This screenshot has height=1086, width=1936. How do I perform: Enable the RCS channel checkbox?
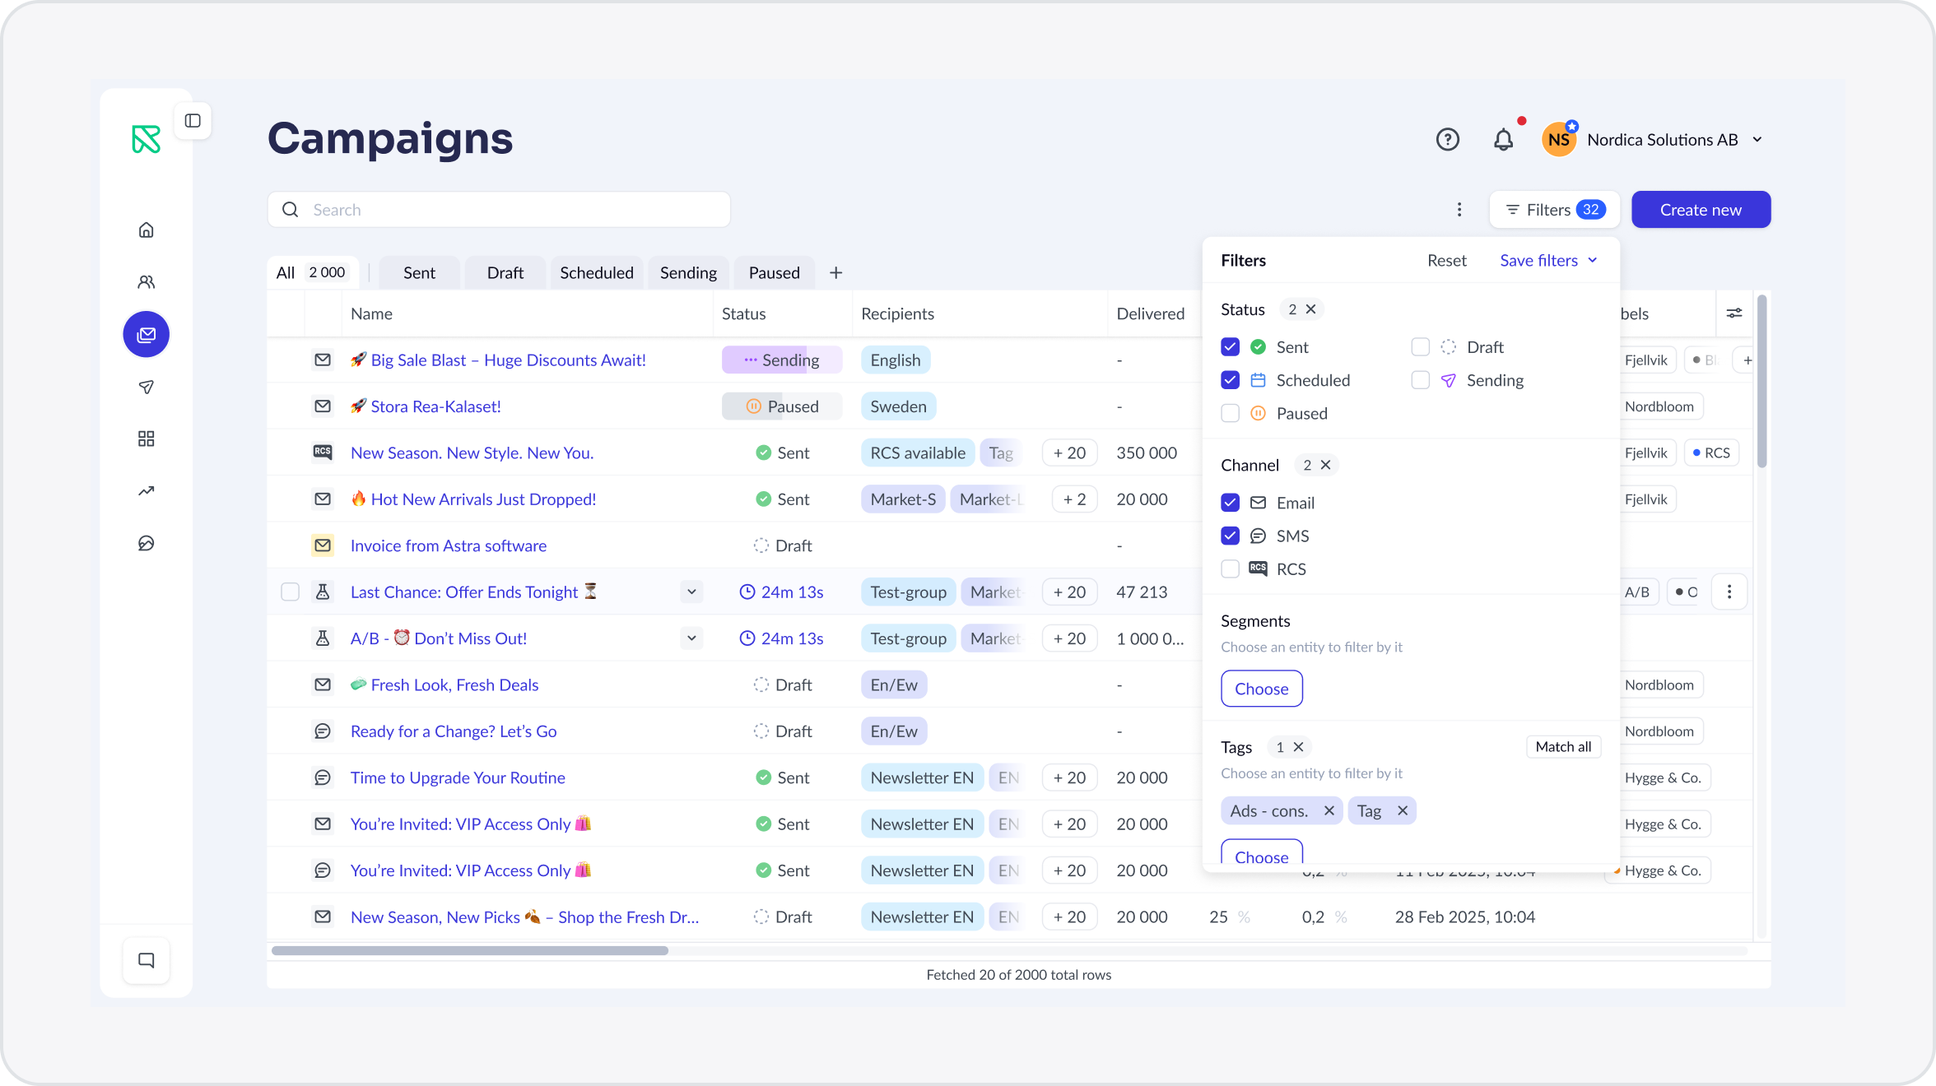(x=1231, y=569)
